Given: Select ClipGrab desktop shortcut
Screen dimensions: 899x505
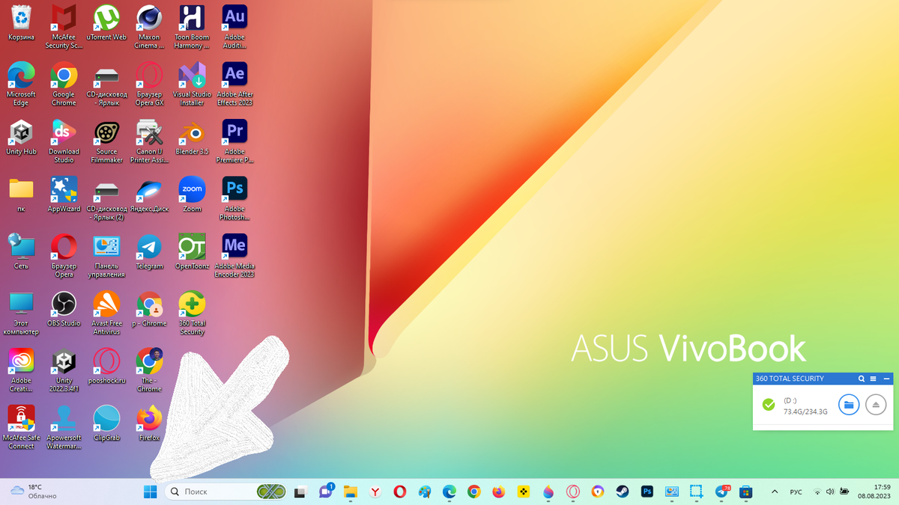Looking at the screenshot, I should tap(106, 423).
